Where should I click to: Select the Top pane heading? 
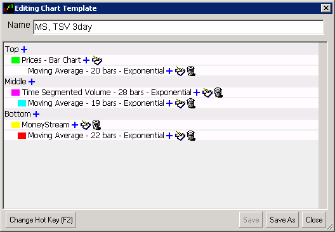[x=12, y=49]
